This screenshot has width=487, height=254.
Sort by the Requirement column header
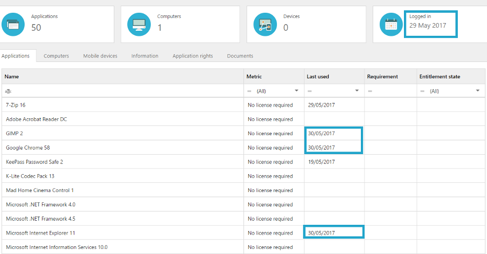[x=391, y=77]
